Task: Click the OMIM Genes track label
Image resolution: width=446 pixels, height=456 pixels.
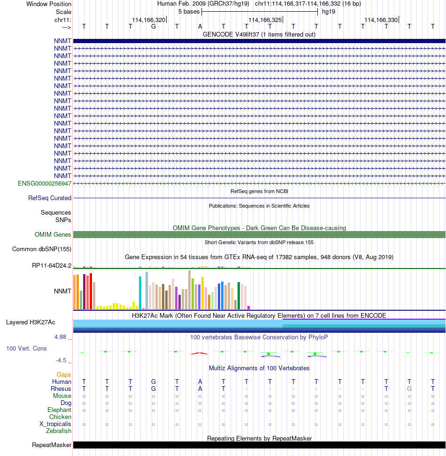Action: pyautogui.click(x=53, y=234)
